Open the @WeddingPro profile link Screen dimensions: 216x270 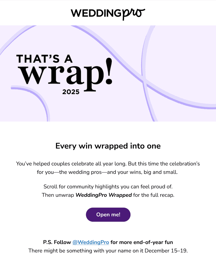[x=91, y=242]
